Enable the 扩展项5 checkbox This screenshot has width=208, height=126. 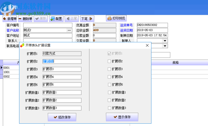(x=110, y=85)
